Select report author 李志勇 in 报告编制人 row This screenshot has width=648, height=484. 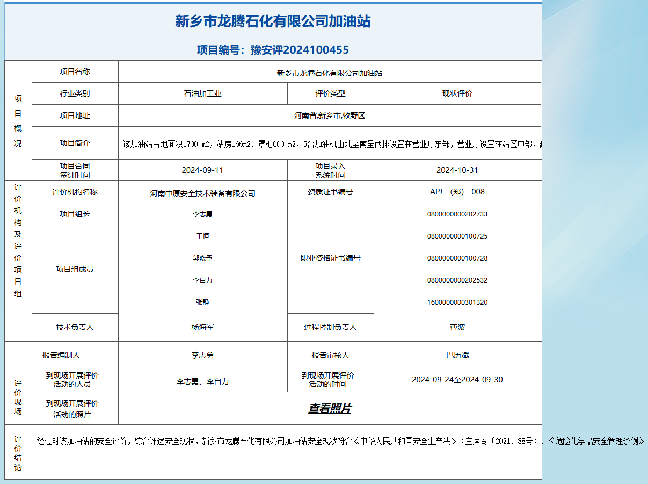[202, 355]
